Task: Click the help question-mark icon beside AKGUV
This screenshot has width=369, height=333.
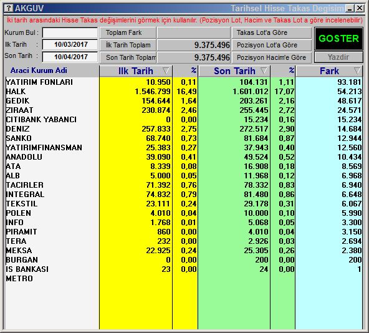Action: 9,8
